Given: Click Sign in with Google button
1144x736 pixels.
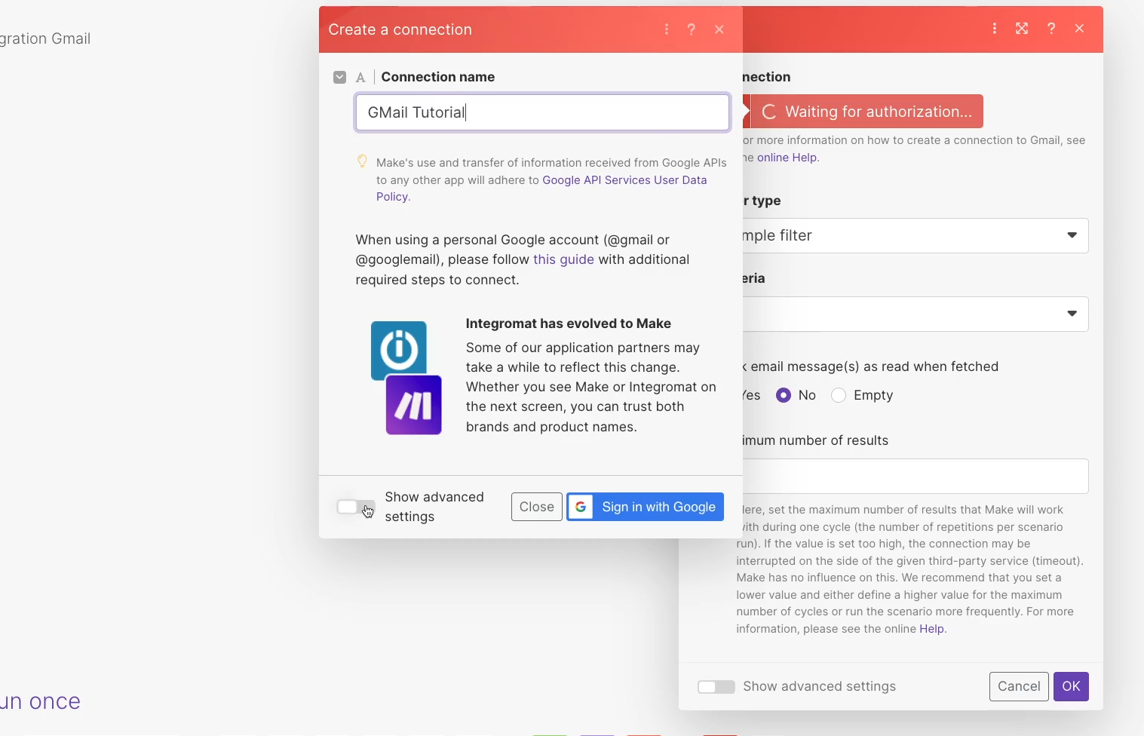Looking at the screenshot, I should [646, 507].
